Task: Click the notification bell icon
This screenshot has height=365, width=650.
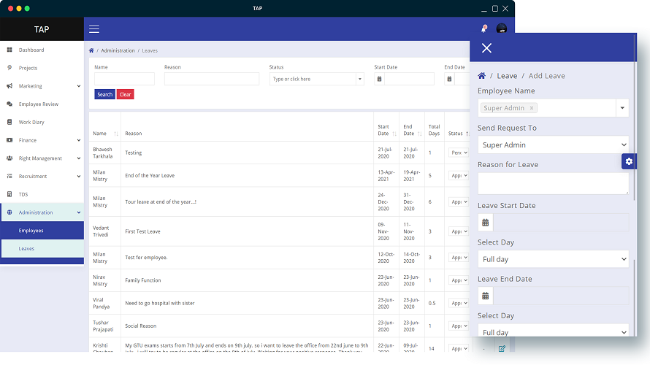Action: tap(483, 28)
